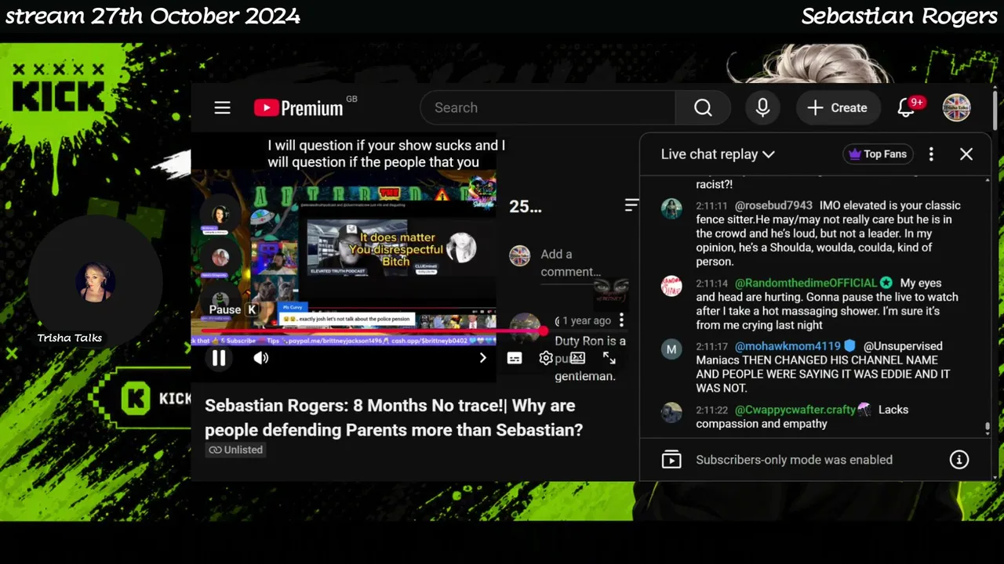Click the Sebastian Rogers video title
The height and width of the screenshot is (564, 1004).
pos(394,418)
